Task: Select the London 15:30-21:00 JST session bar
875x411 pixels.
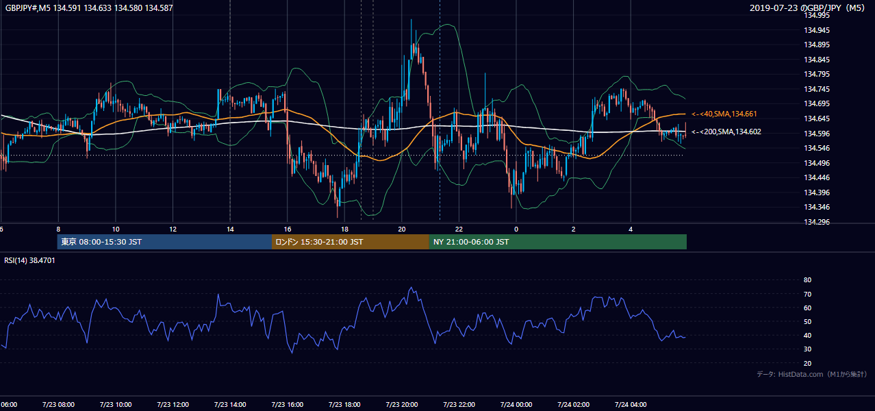Action: [x=351, y=242]
